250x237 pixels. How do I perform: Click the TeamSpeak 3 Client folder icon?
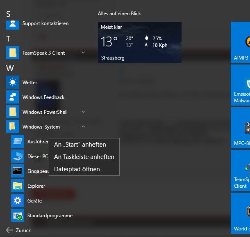13,53
